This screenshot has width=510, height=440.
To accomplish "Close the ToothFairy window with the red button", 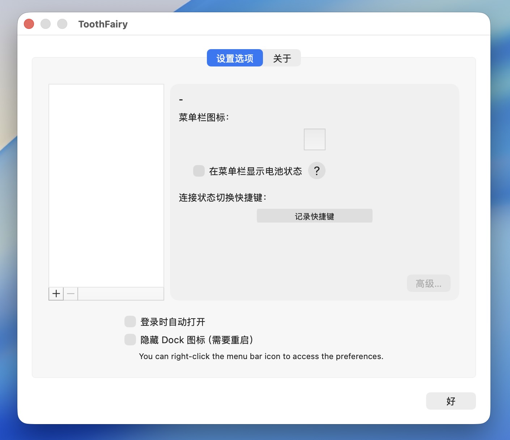I will 29,24.
